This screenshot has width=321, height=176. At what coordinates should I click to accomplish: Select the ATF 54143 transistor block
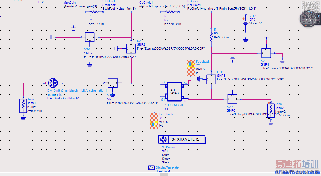click(174, 92)
